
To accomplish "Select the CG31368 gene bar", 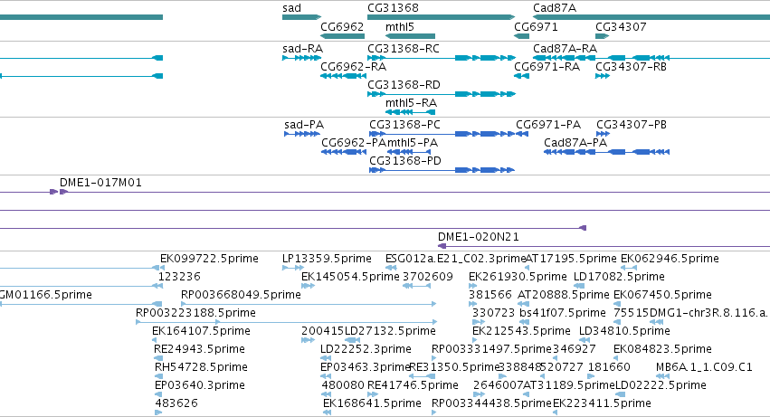I will pos(441,17).
